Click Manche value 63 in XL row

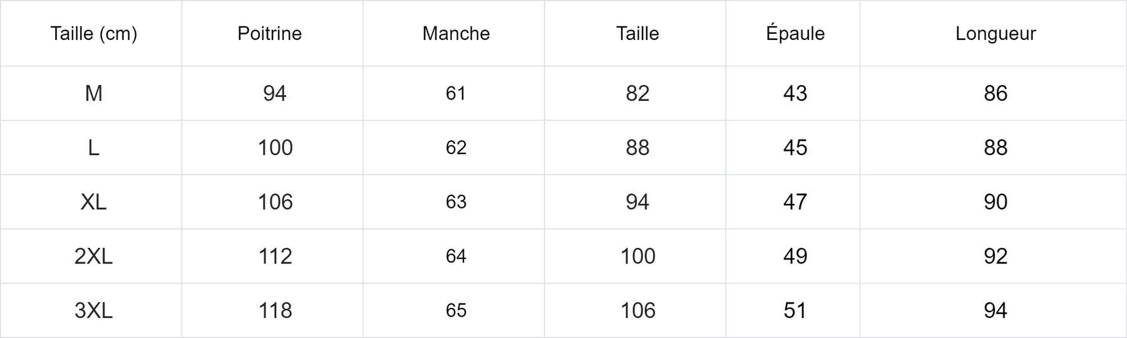point(456,202)
